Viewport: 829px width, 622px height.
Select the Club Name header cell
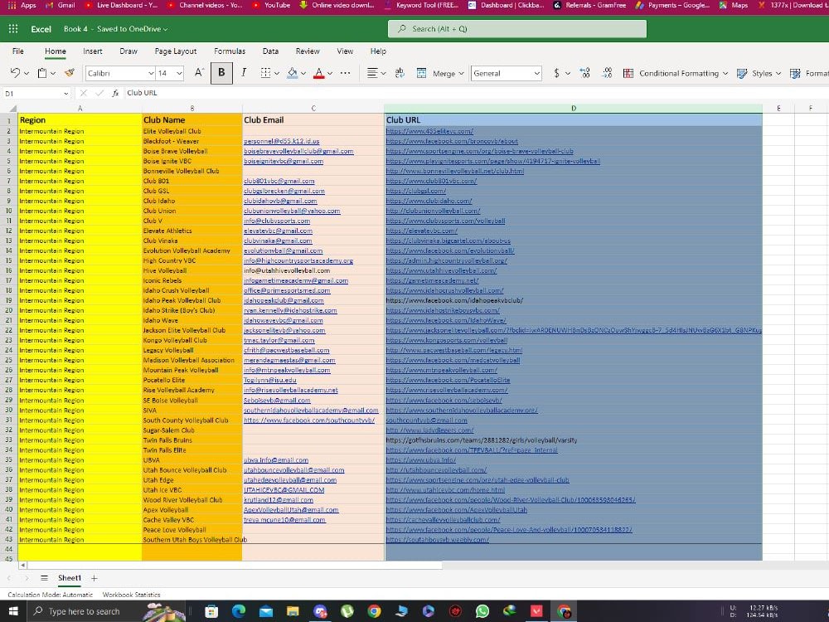point(192,120)
